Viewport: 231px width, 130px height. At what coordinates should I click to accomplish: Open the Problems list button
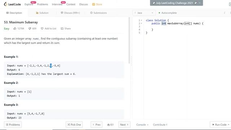[13, 125]
